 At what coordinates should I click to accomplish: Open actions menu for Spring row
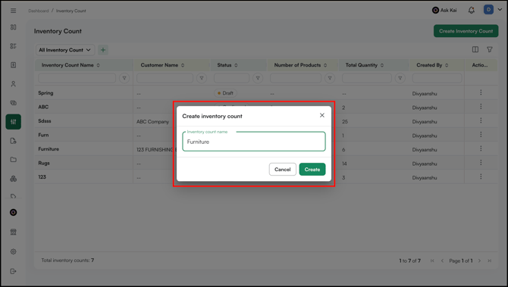point(481,92)
